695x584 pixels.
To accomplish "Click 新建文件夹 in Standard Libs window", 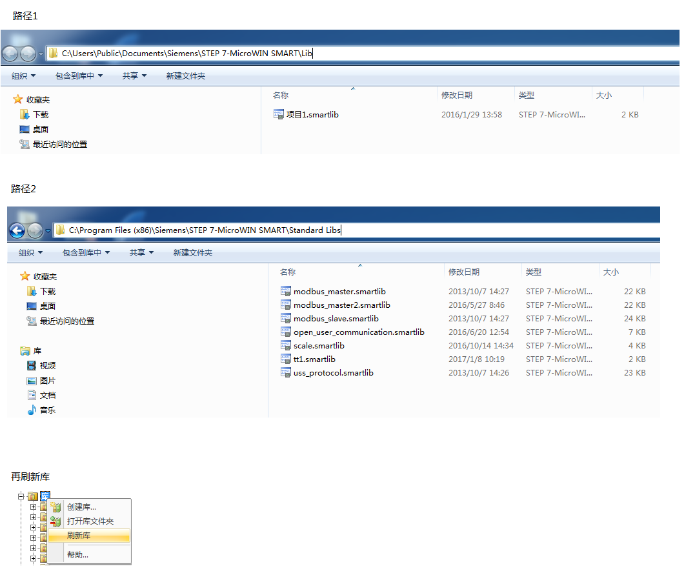I will tap(193, 252).
